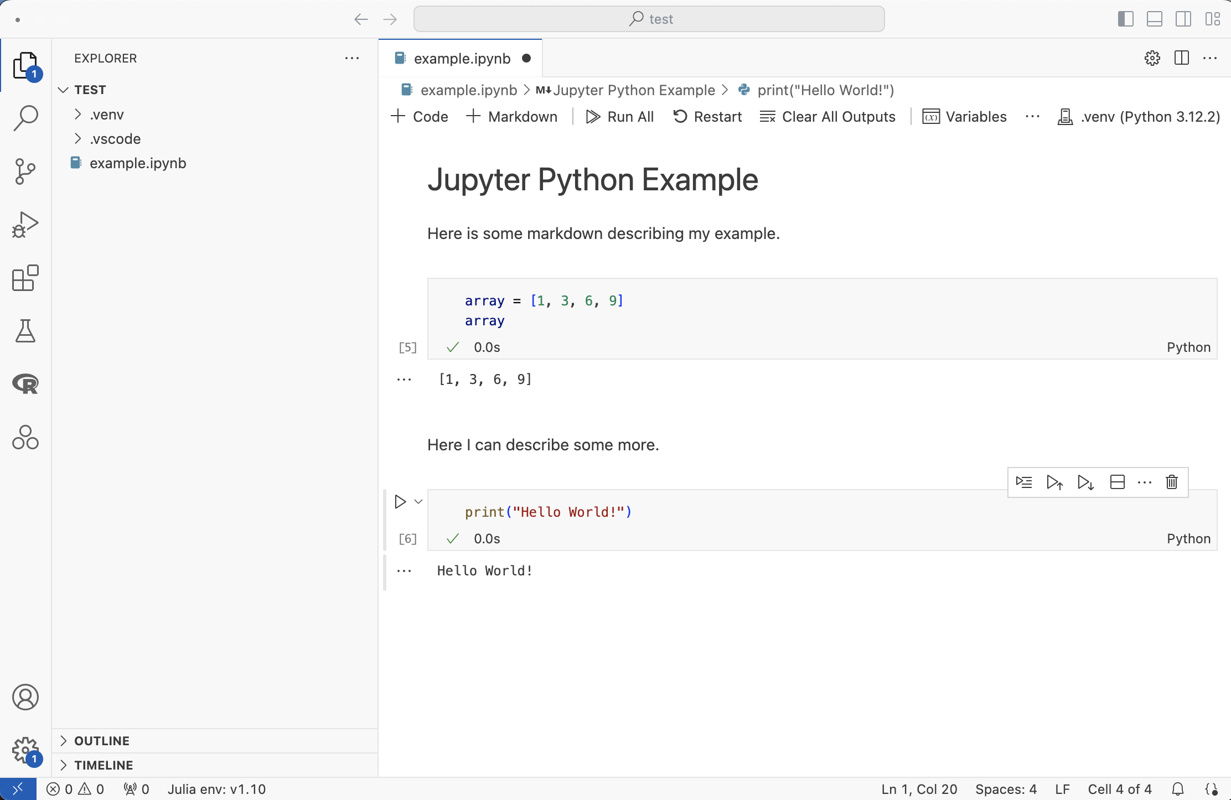Toggle the primary side bar visibility
Viewport: 1231px width, 800px height.
coord(1125,19)
